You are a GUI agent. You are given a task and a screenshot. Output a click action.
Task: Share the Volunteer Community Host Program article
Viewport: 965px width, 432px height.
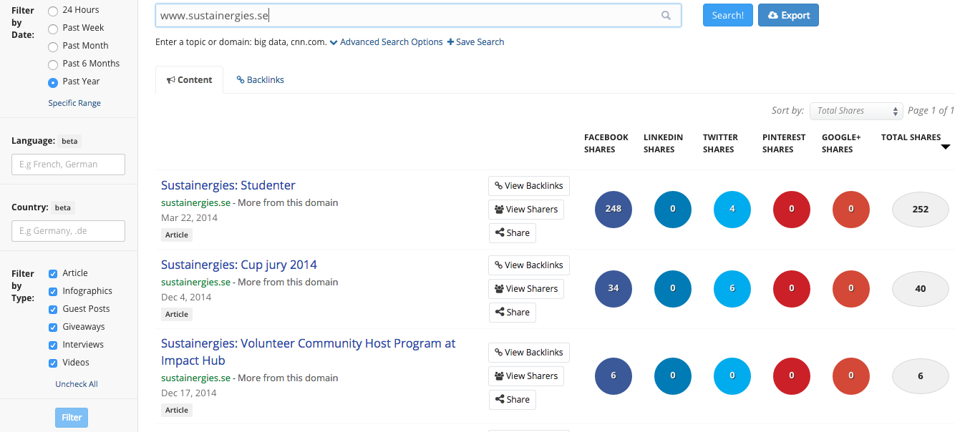point(512,400)
